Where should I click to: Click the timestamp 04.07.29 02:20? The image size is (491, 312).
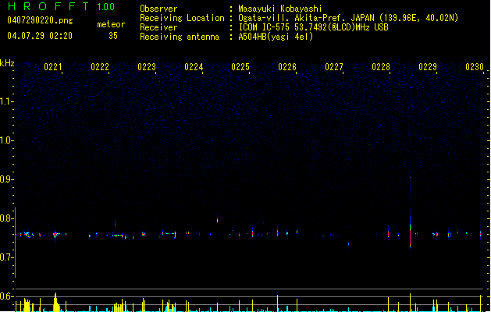coord(40,36)
